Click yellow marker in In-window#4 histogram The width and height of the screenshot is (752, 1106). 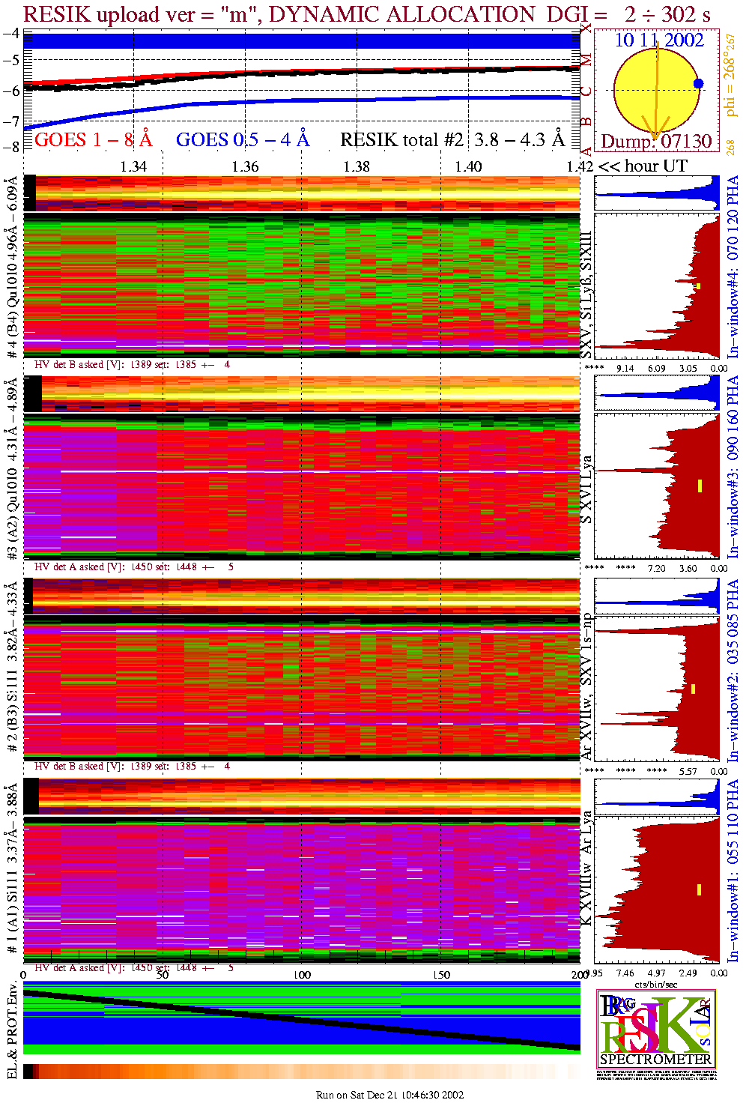[x=698, y=286]
